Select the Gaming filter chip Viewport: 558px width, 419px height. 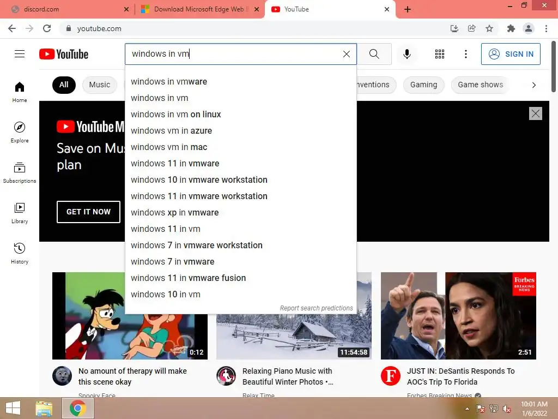coord(423,85)
